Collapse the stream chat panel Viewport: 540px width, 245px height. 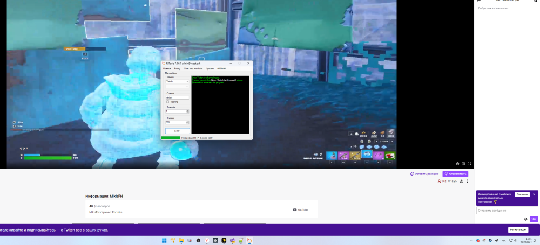click(478, 1)
